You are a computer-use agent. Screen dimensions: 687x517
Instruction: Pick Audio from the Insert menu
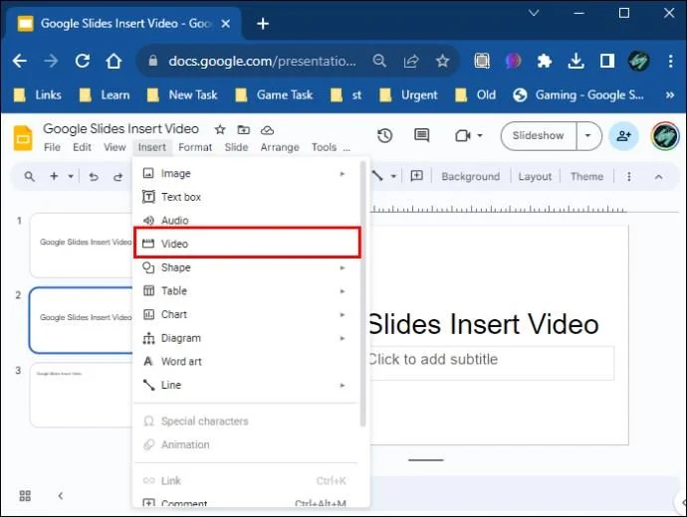[247, 221]
